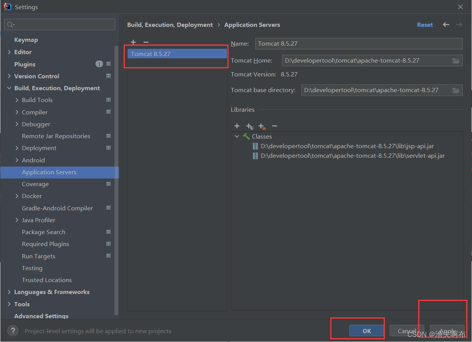Click the Plugins update badge

pyautogui.click(x=99, y=64)
